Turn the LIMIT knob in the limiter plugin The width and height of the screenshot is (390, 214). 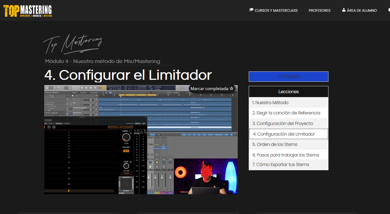tap(126, 137)
